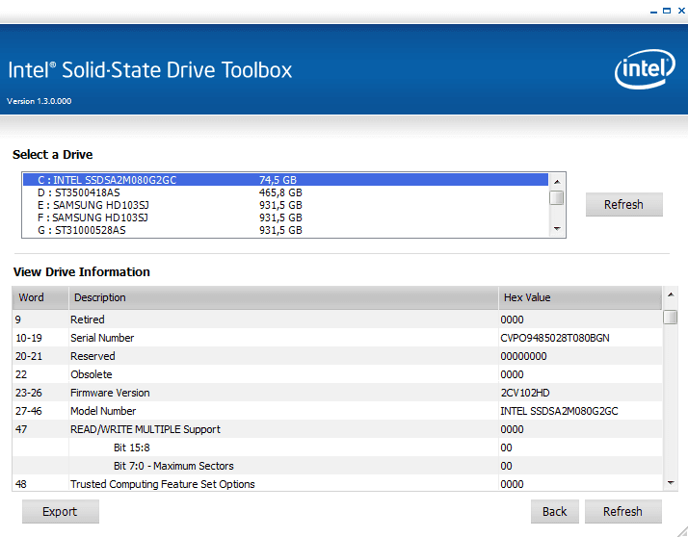Click firmware value 2CV102HD
Screen dimensions: 688x537
pyautogui.click(x=525, y=393)
